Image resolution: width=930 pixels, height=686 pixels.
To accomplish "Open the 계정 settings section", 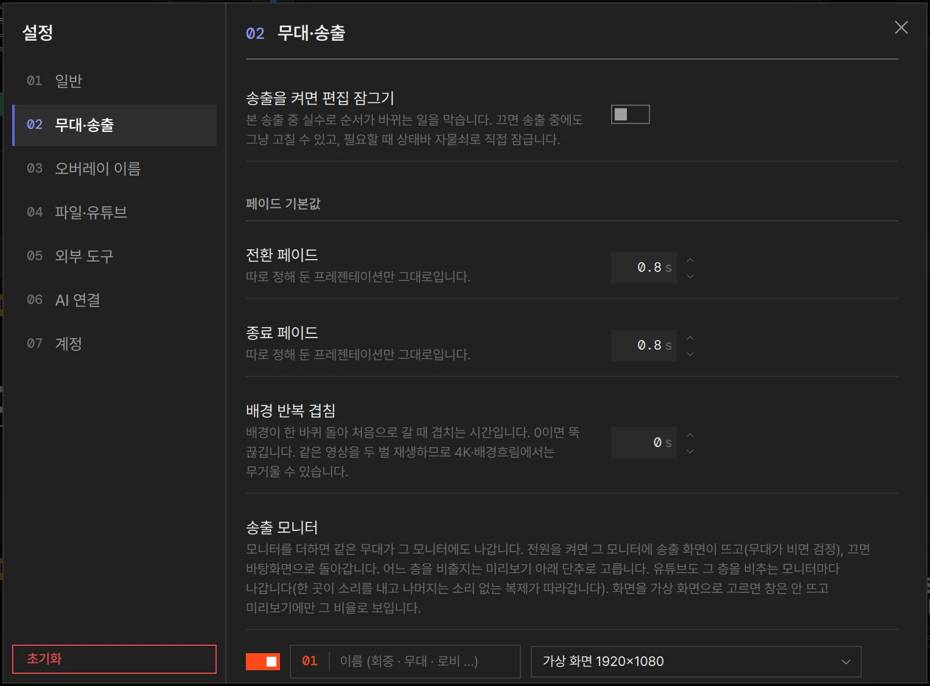I will [x=114, y=344].
